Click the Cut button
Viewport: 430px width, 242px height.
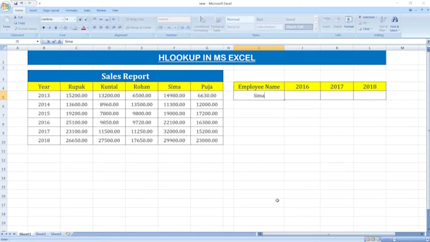point(18,17)
